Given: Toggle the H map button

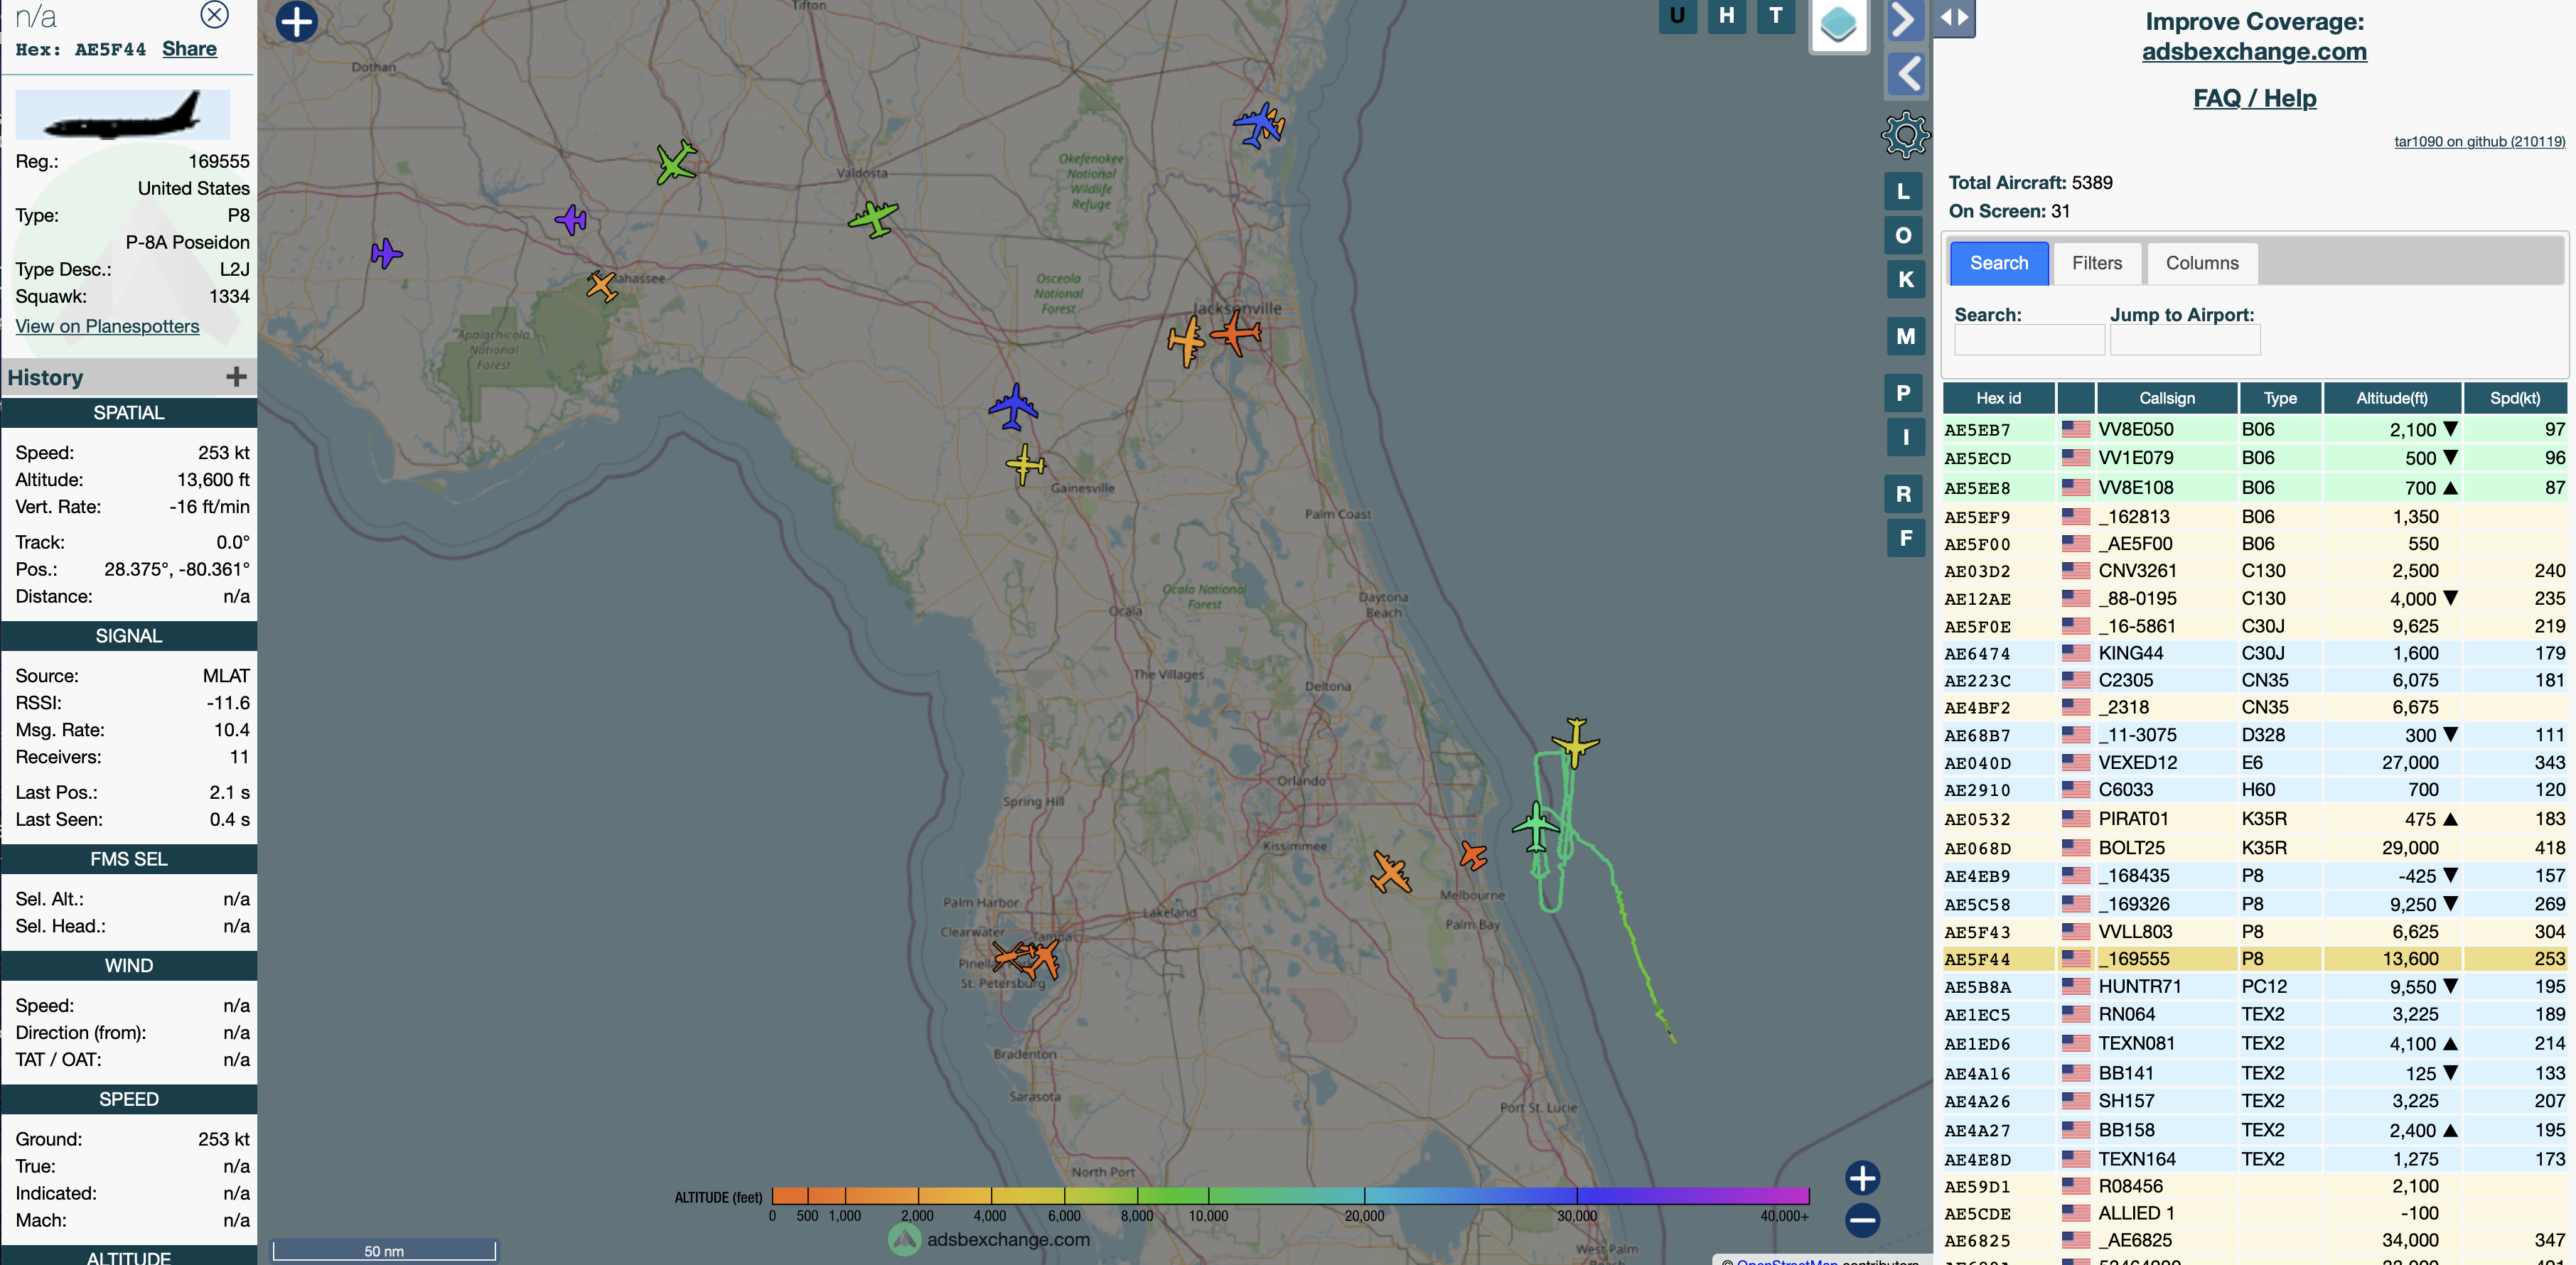Looking at the screenshot, I should 1727,15.
